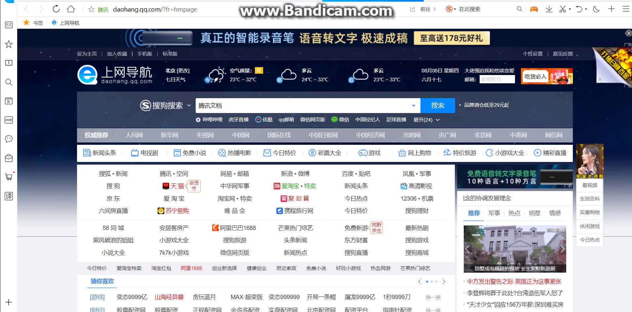Bookmark this page with star icon
The image size is (632, 312).
[91, 9]
